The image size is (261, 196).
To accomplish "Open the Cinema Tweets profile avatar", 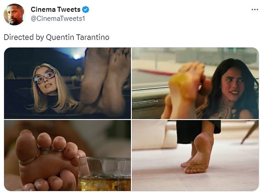I will click(x=14, y=14).
